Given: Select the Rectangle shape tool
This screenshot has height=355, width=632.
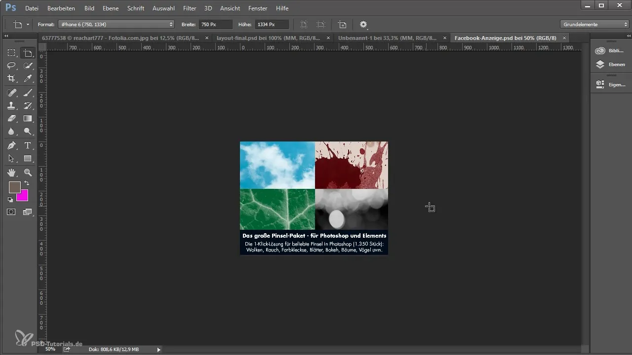Looking at the screenshot, I should tap(28, 158).
